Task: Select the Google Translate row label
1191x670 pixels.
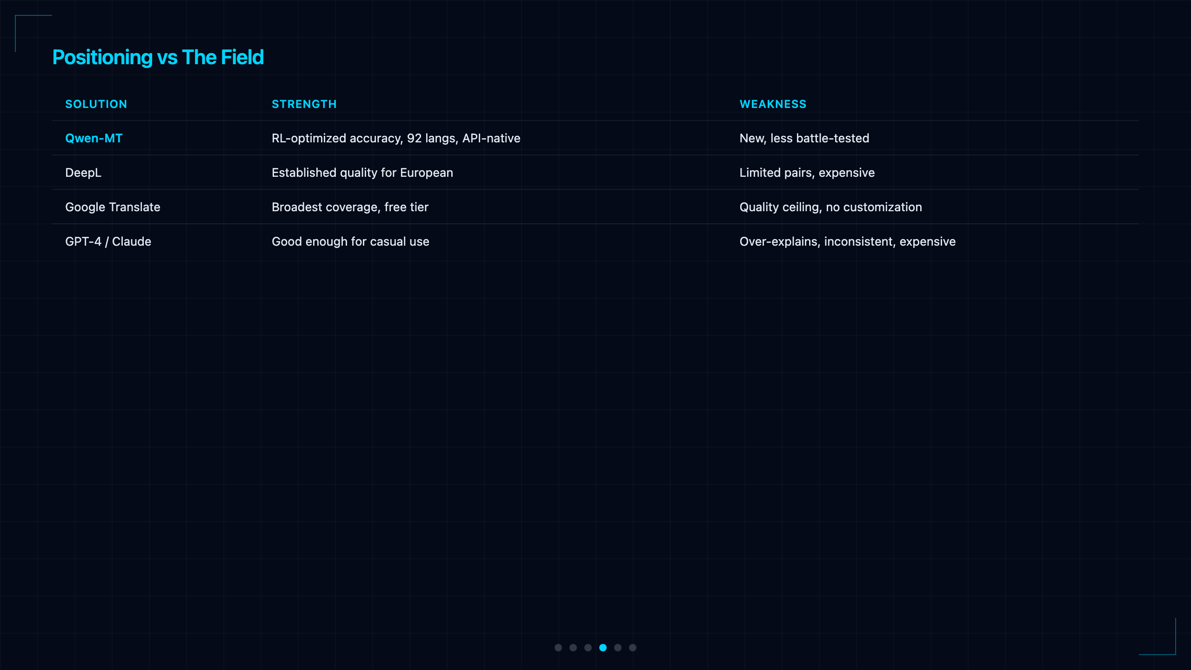Action: point(113,207)
